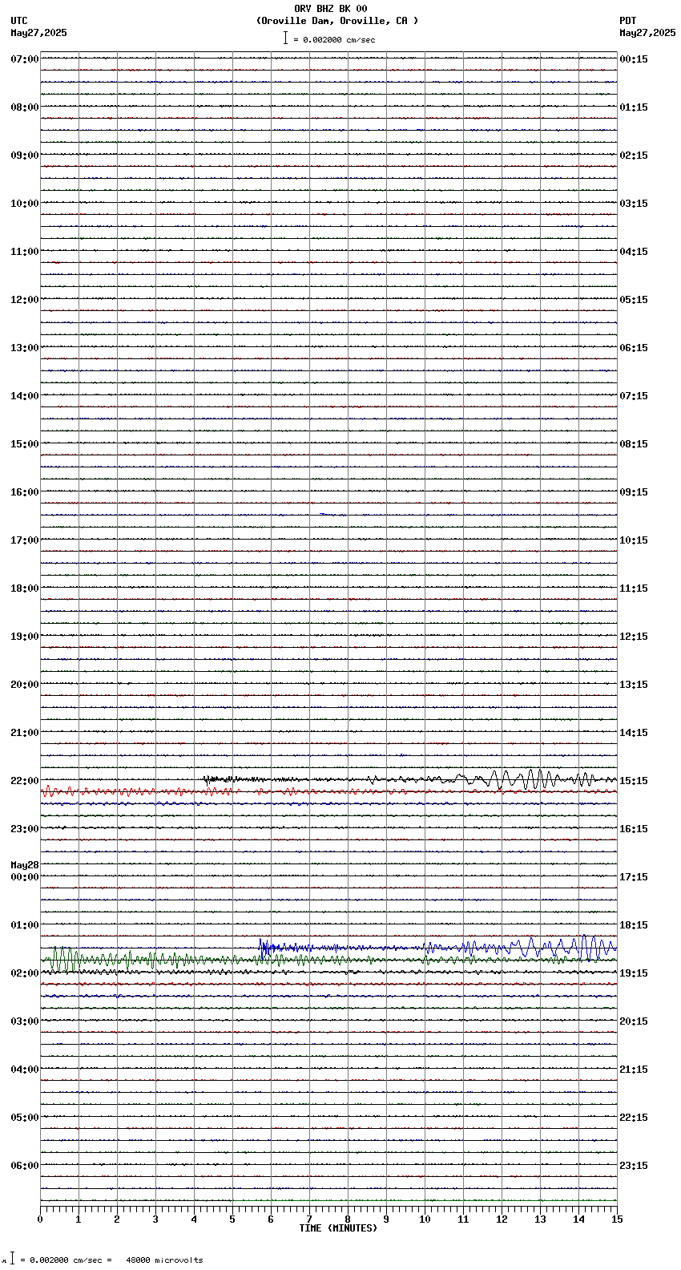Viewport: 681px width, 1270px height.
Task: Click the '14:00' UTC time label
Action: [x=25, y=396]
